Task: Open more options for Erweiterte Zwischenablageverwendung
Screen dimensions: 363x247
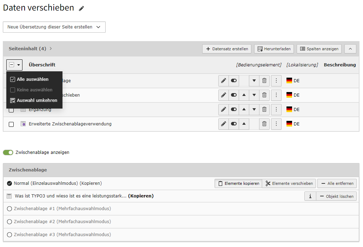Action: 276,124
